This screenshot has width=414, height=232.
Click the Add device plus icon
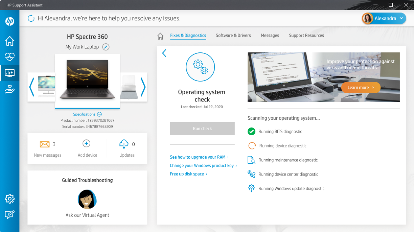86,144
